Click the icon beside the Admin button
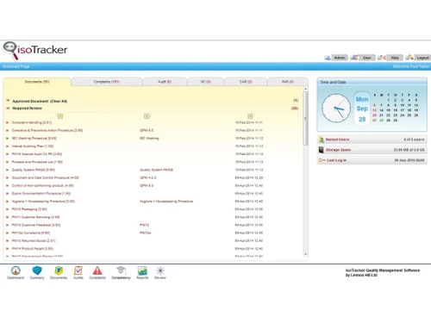The image size is (431, 323). pos(328,58)
